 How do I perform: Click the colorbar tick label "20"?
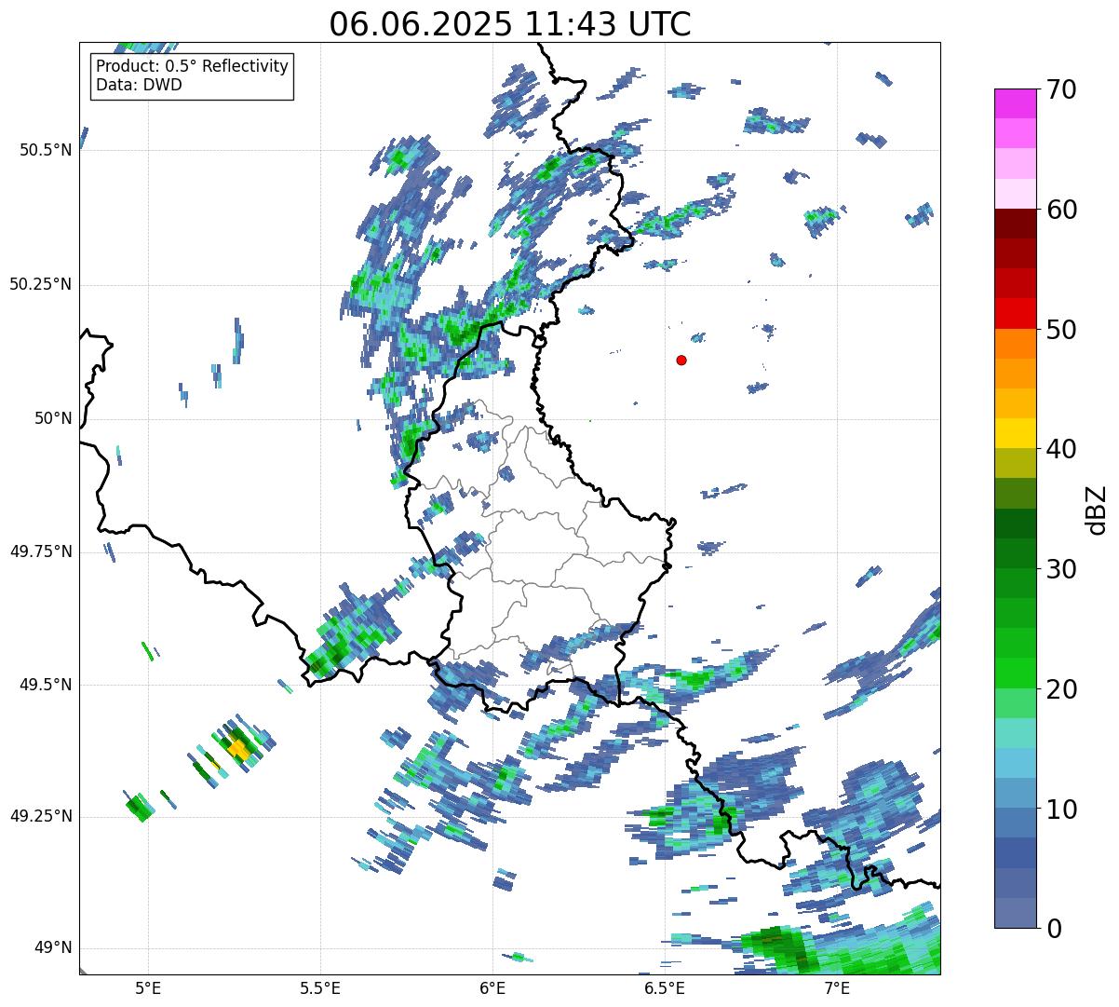[x=1060, y=689]
